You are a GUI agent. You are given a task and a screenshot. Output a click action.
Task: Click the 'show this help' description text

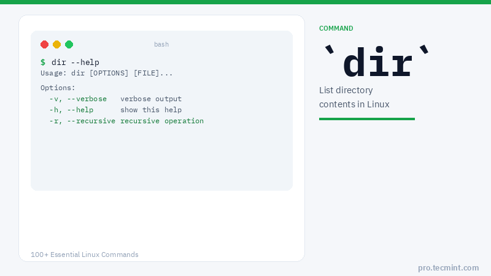pyautogui.click(x=151, y=110)
